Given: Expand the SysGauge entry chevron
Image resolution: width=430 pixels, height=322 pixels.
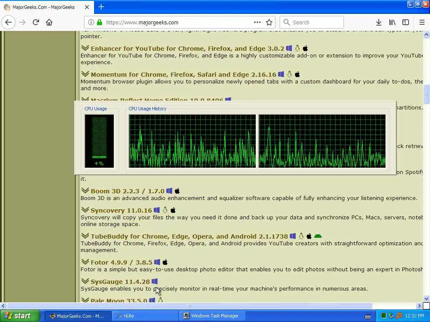Looking at the screenshot, I should [85, 281].
